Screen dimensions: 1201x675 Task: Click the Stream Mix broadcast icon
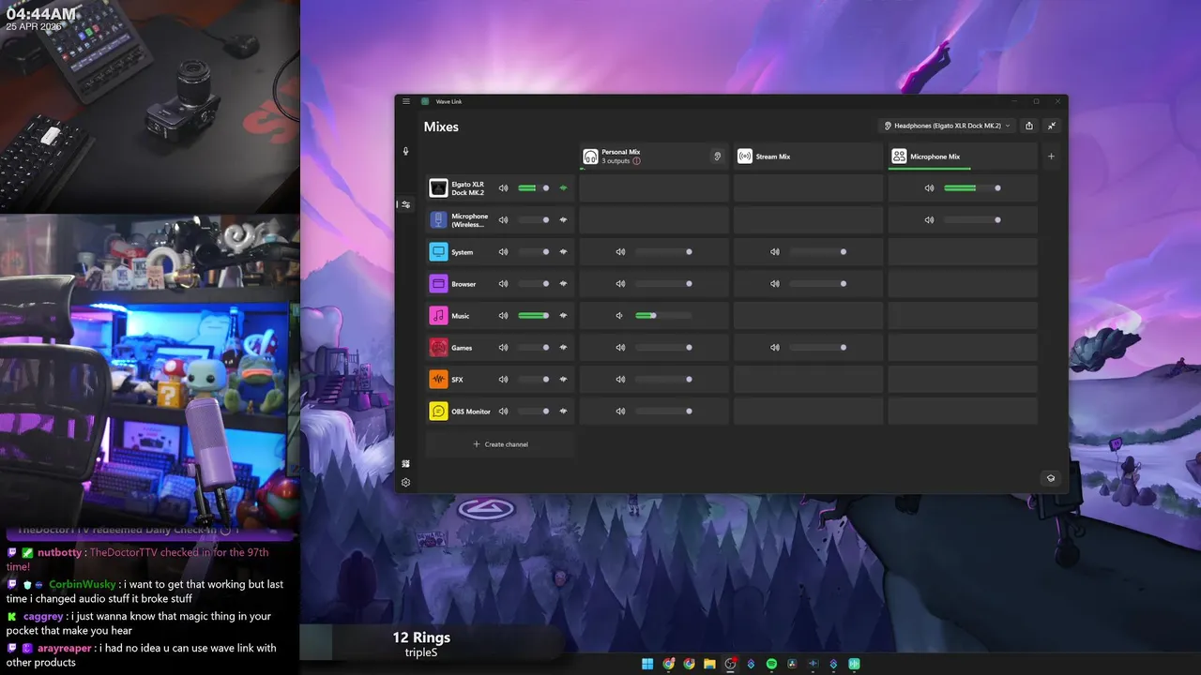coord(745,157)
